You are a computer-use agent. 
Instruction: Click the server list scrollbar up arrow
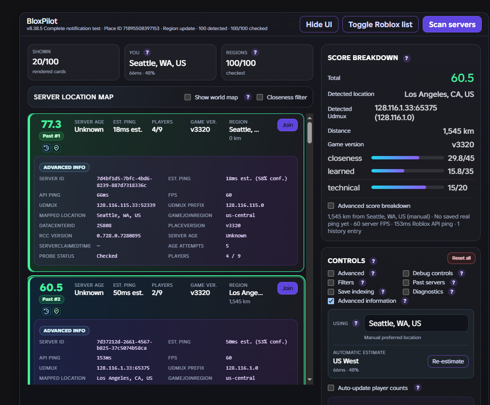310,118
